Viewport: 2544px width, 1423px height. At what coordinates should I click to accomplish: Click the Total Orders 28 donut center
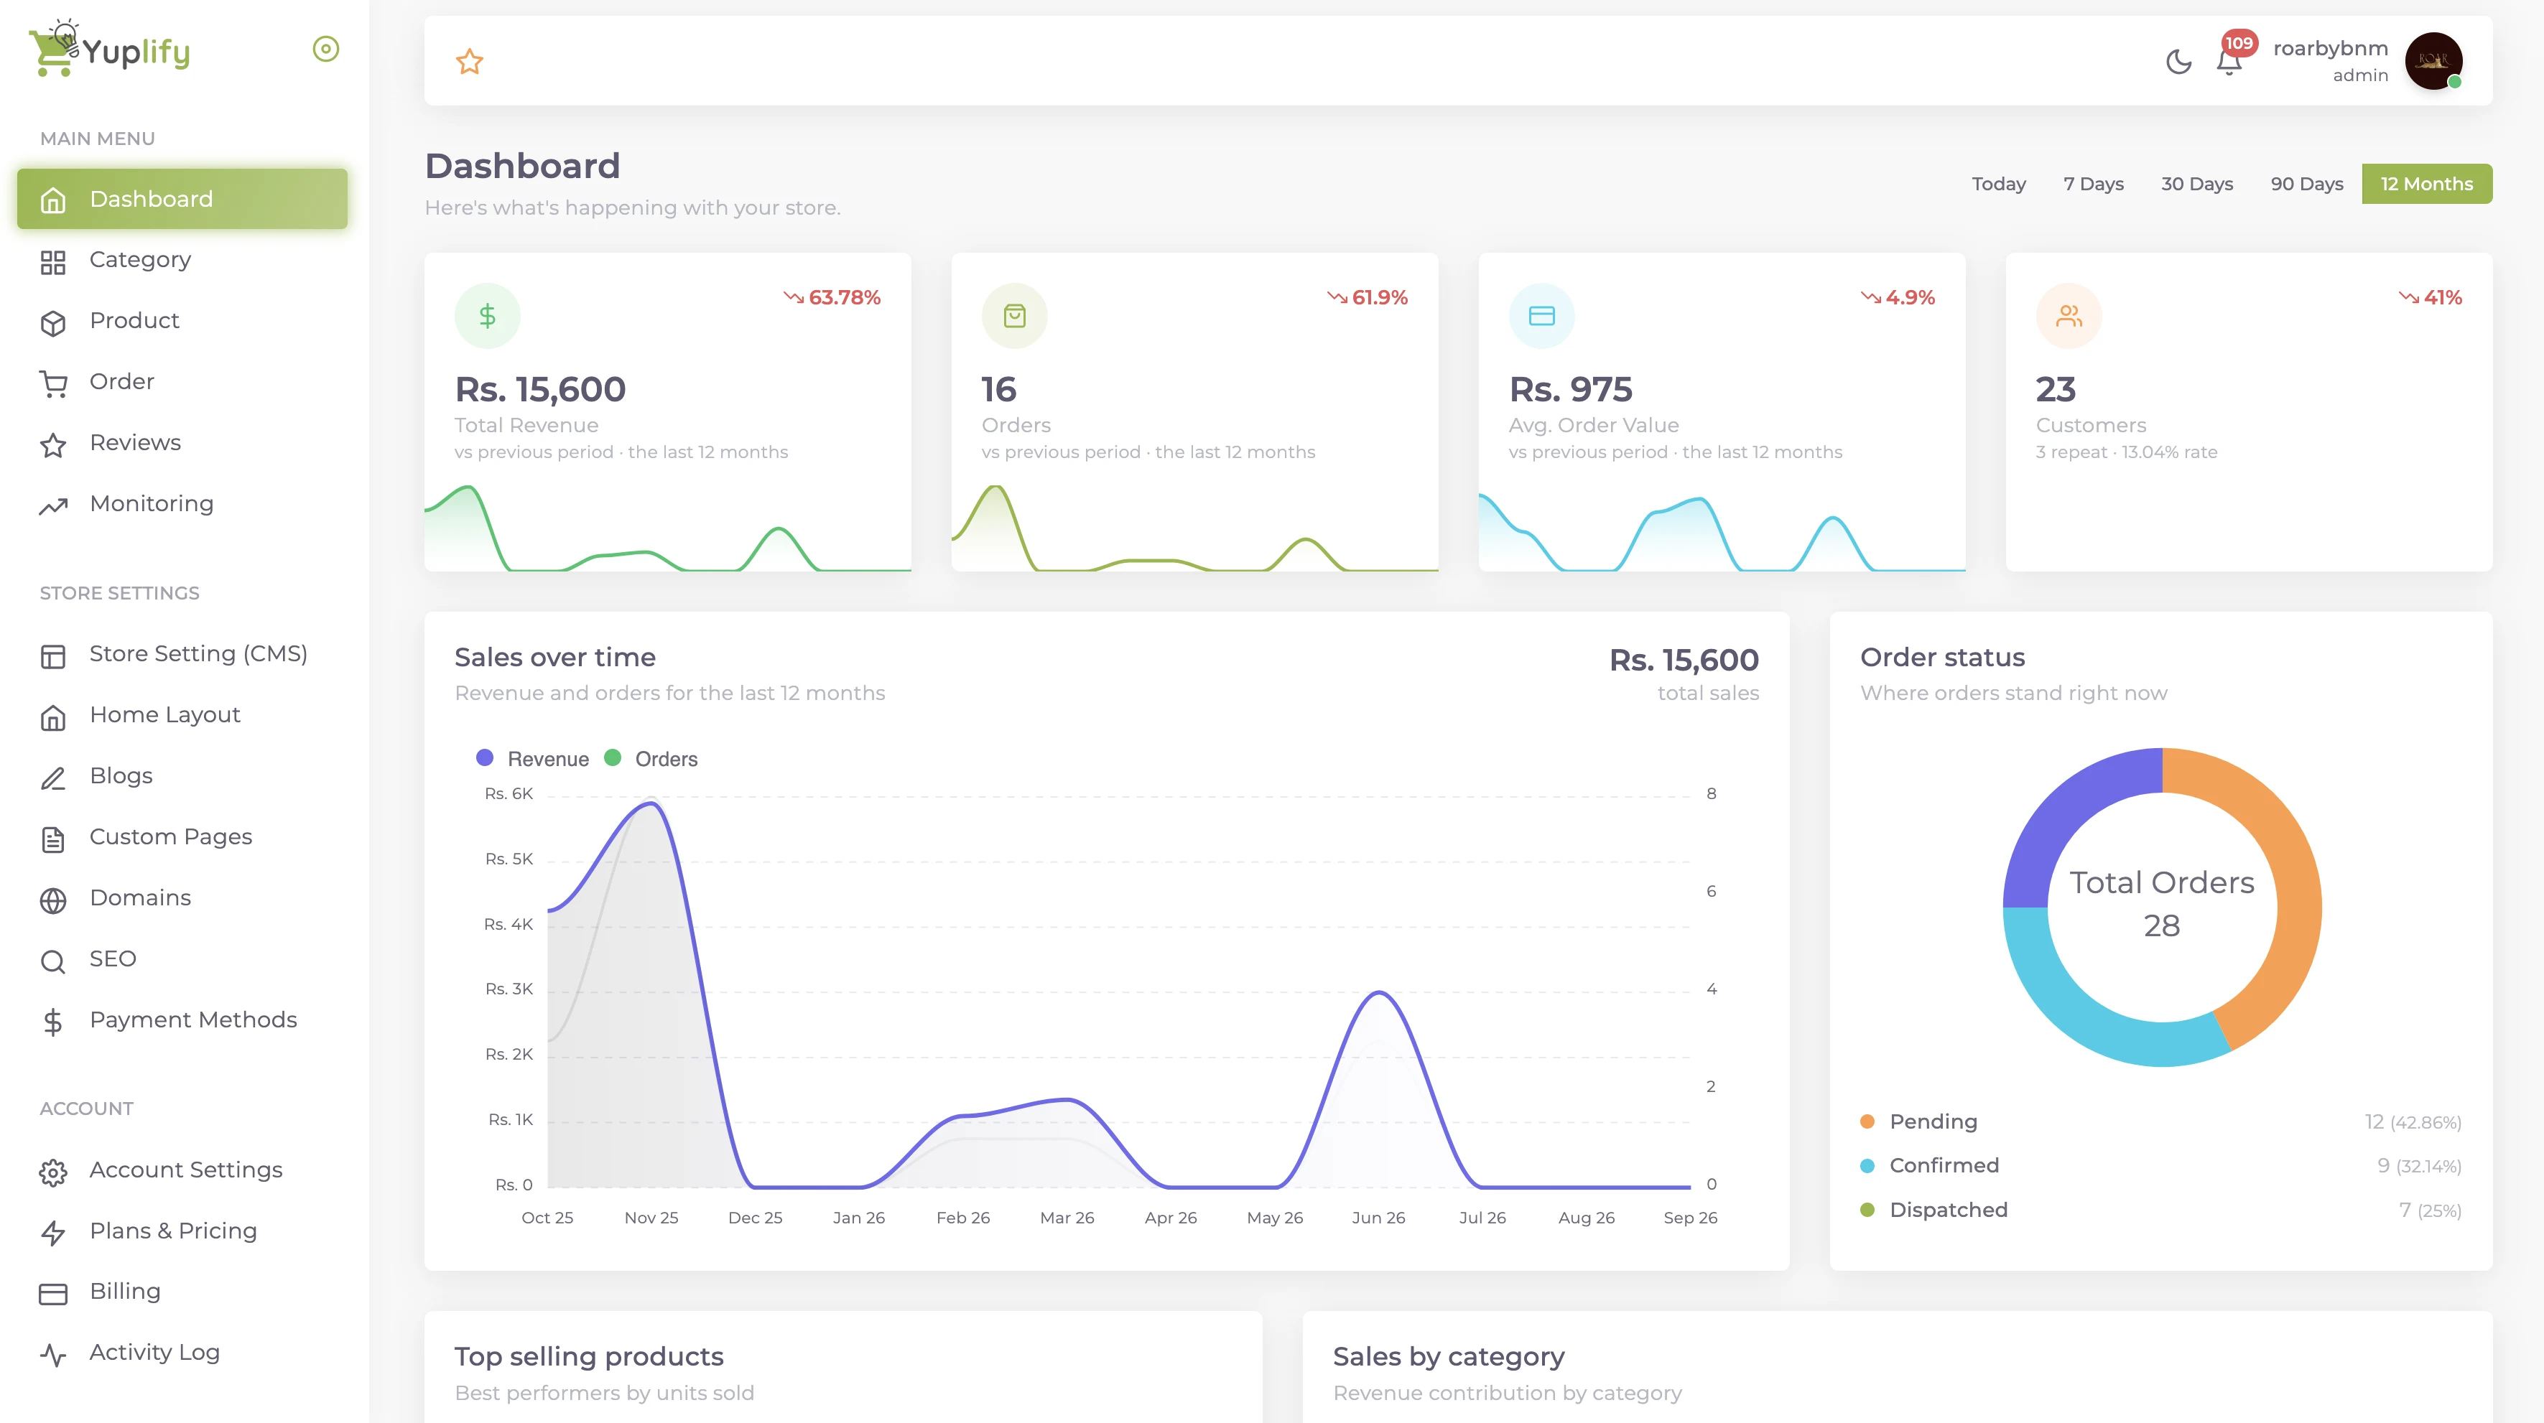click(x=2162, y=905)
